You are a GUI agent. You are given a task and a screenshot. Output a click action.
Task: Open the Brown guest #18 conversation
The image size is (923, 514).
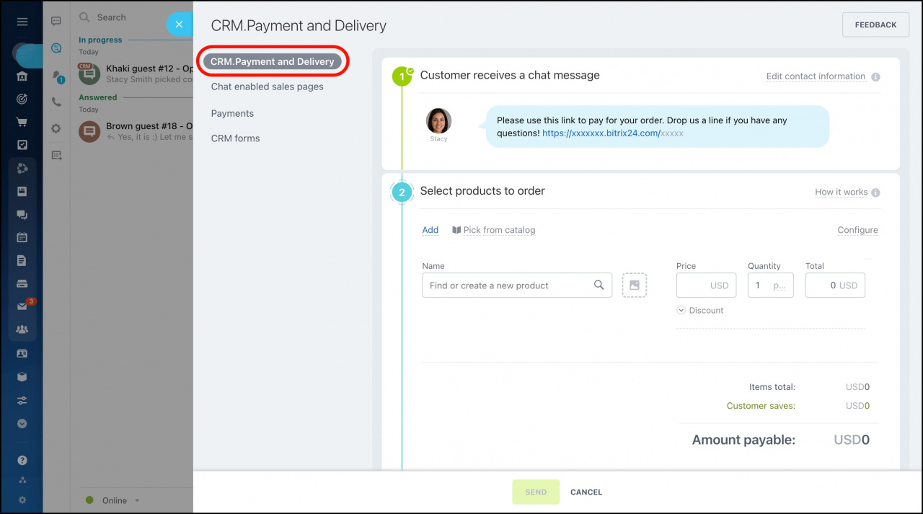tap(134, 131)
